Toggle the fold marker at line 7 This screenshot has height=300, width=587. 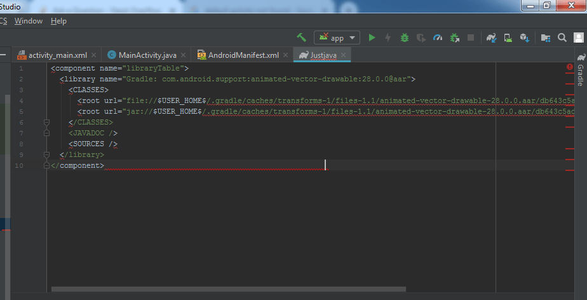click(47, 133)
